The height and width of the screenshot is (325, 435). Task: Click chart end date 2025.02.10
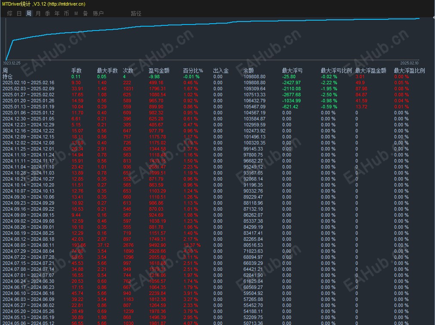[x=409, y=63]
